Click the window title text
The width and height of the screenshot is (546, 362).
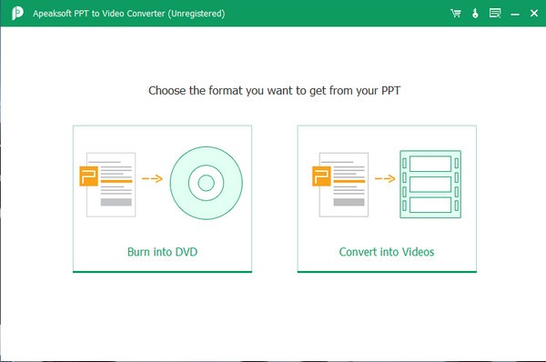(x=129, y=14)
